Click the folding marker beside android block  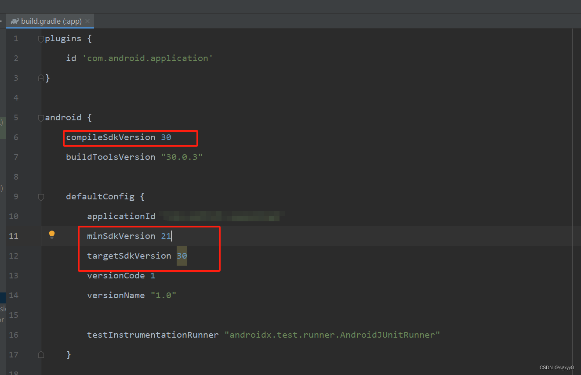coord(40,117)
